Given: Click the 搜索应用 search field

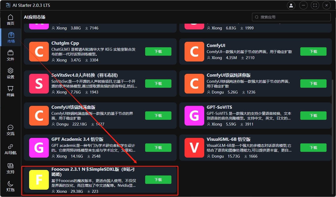Looking at the screenshot, I should 291,17.
